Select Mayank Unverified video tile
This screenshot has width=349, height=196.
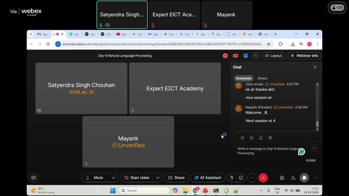[128, 142]
